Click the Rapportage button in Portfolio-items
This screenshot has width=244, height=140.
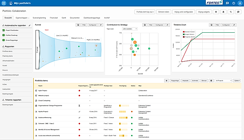coord(175,81)
